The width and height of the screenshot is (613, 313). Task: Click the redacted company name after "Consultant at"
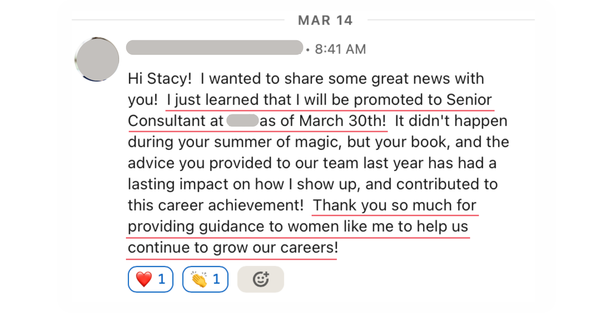[242, 121]
